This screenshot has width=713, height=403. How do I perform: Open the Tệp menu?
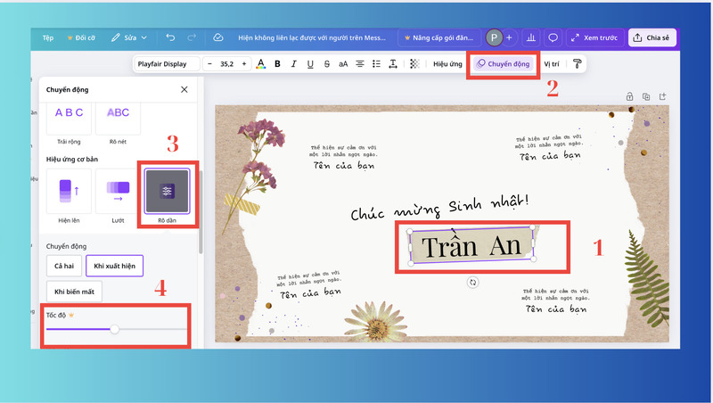[x=48, y=38]
